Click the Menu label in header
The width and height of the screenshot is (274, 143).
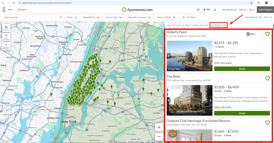(x=10, y=10)
